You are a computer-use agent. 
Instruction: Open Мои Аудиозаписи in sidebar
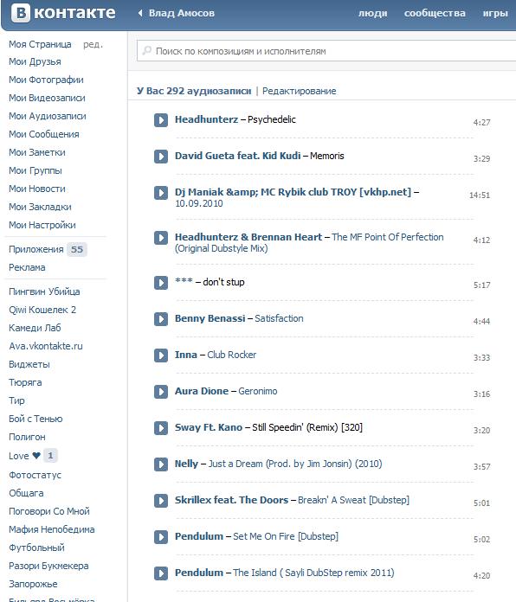click(x=48, y=116)
